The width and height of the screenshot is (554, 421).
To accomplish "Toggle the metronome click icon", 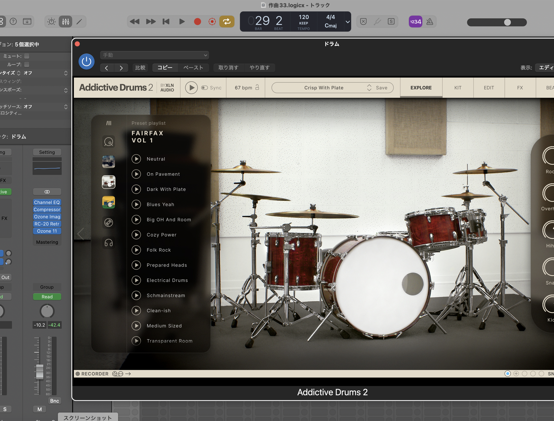I will tap(430, 22).
